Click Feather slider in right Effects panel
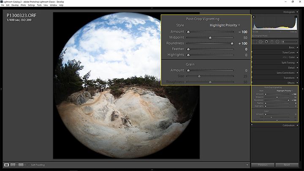 [277, 103]
